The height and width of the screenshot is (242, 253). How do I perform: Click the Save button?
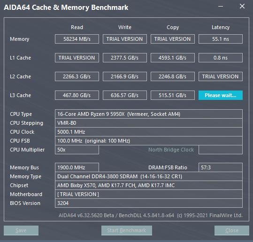pos(21,230)
